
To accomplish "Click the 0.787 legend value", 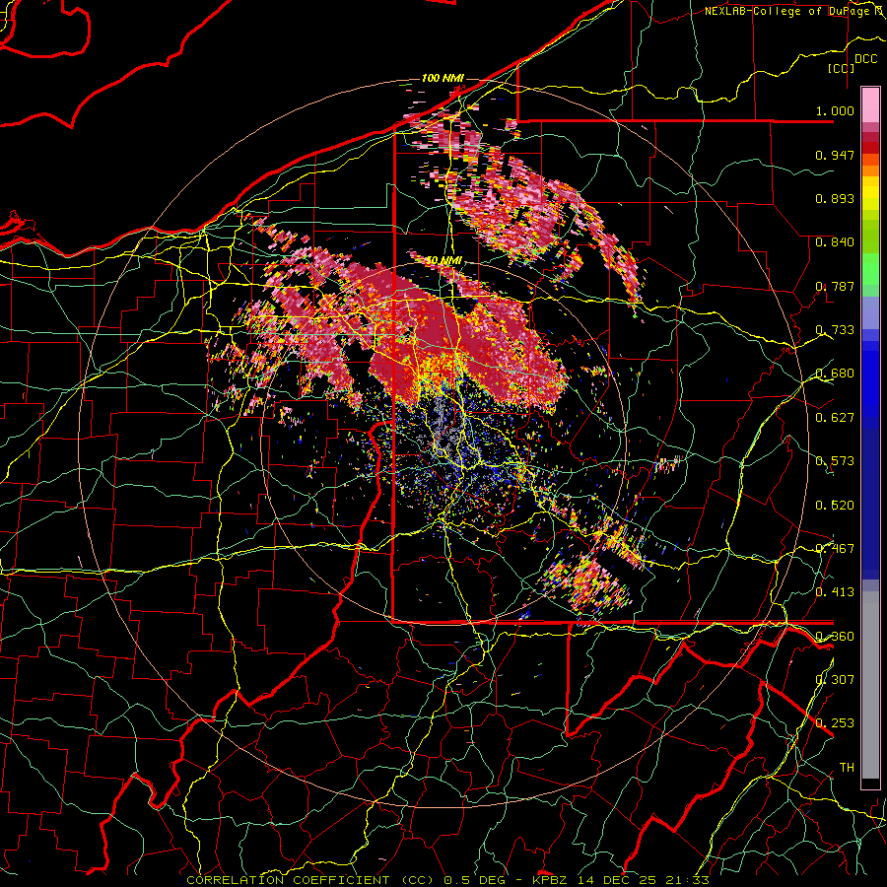I will [835, 286].
